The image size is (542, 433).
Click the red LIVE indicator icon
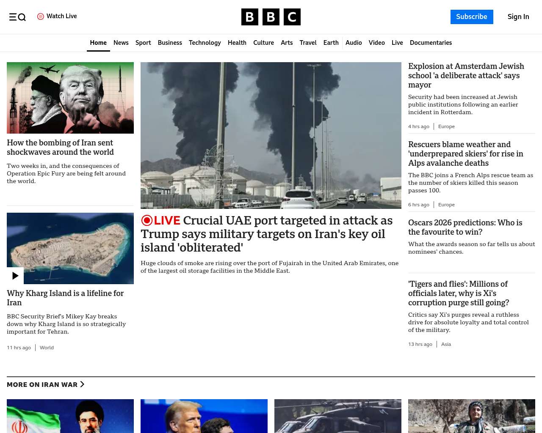(x=147, y=220)
